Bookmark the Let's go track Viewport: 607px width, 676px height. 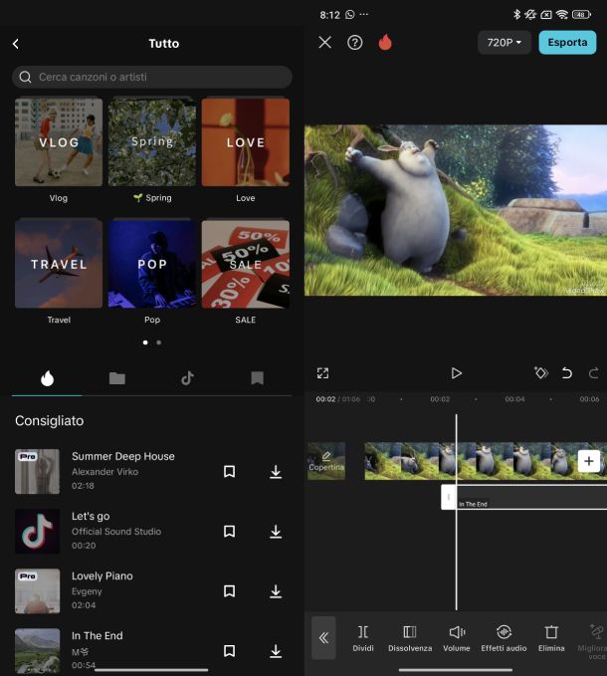229,532
